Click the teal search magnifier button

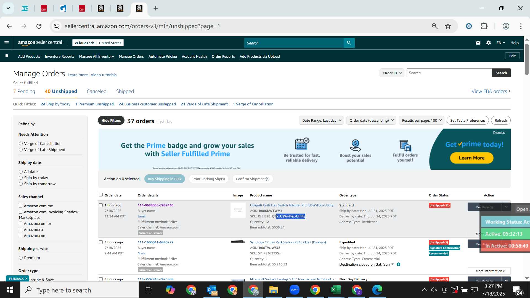pos(349,43)
